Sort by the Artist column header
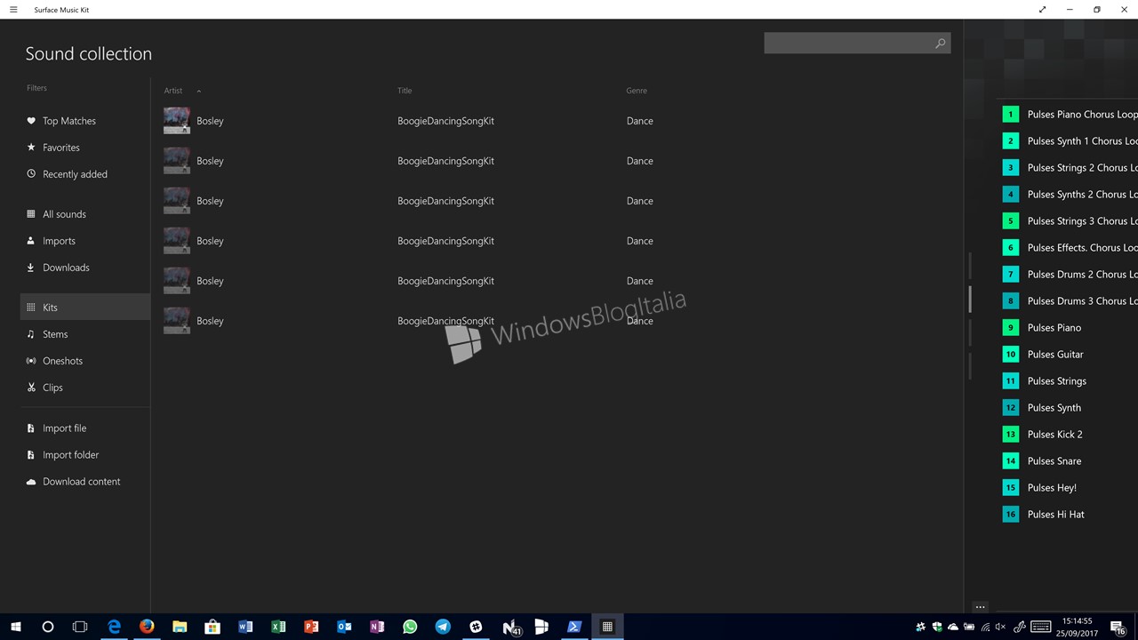 [173, 91]
